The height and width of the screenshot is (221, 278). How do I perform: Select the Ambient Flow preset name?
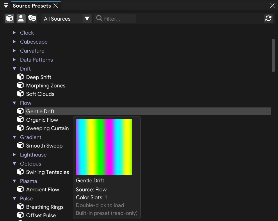click(42, 189)
